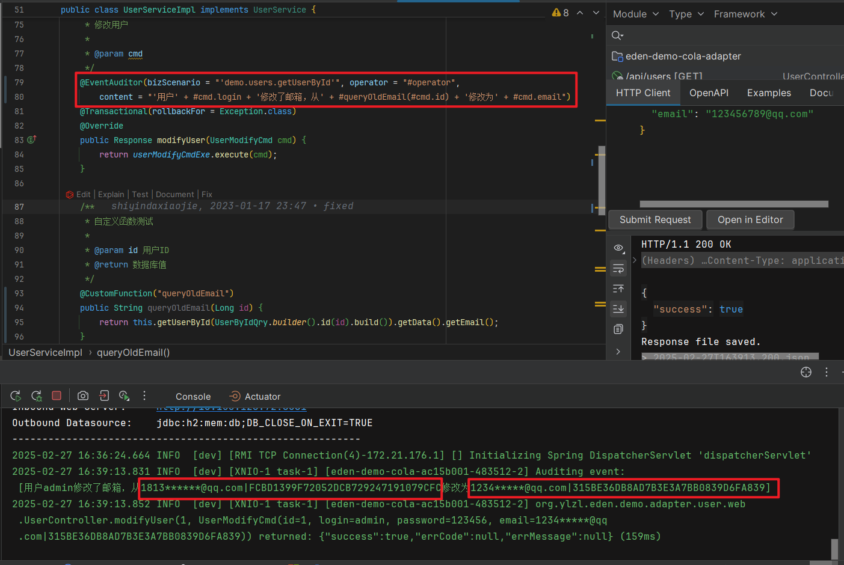Click the email value '123456789@qq.com' in request
Image resolution: width=844 pixels, height=565 pixels.
[x=760, y=114]
